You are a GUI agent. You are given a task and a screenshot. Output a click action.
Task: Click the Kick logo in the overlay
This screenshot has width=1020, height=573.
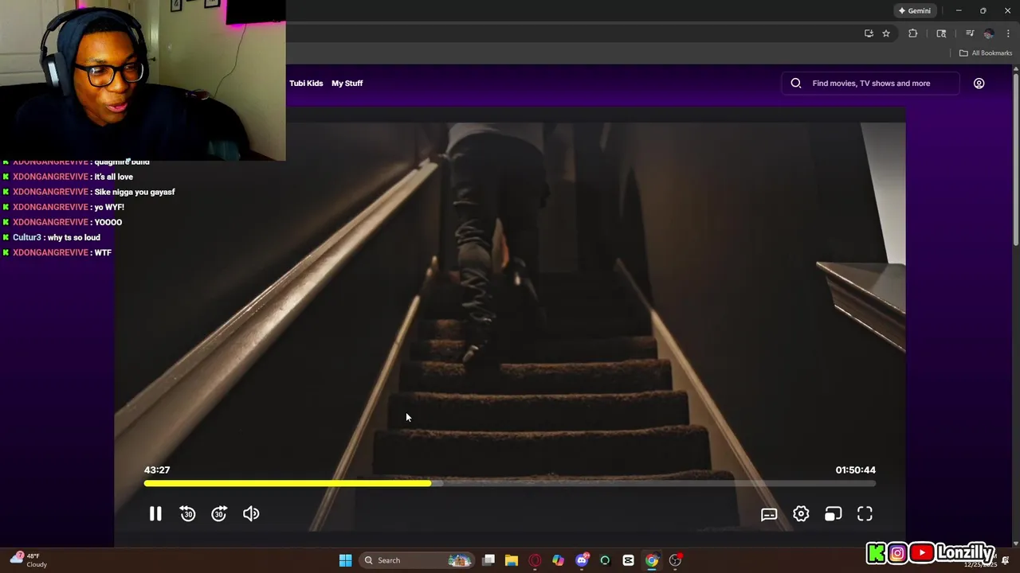pyautogui.click(x=877, y=553)
